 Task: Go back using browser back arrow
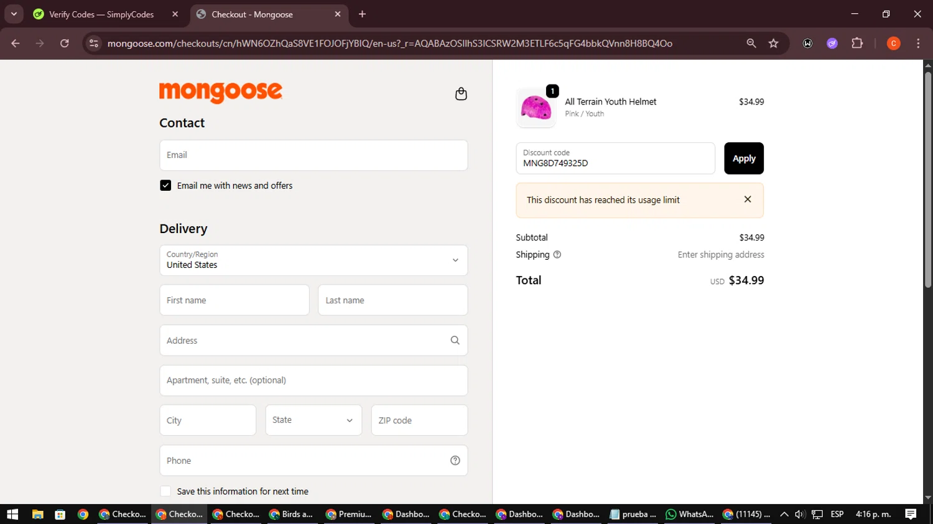point(16,44)
